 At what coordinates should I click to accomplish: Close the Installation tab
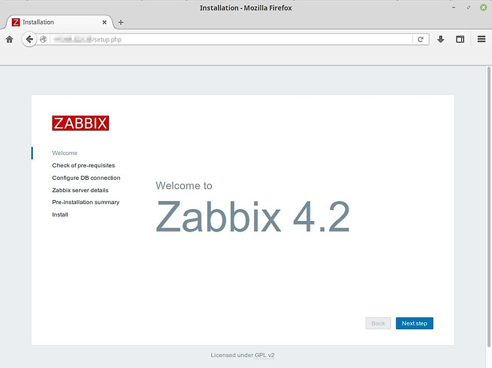104,22
